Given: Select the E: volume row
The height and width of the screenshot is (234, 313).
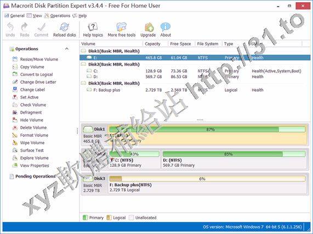Looking at the screenshot, I should pyautogui.click(x=195, y=57).
